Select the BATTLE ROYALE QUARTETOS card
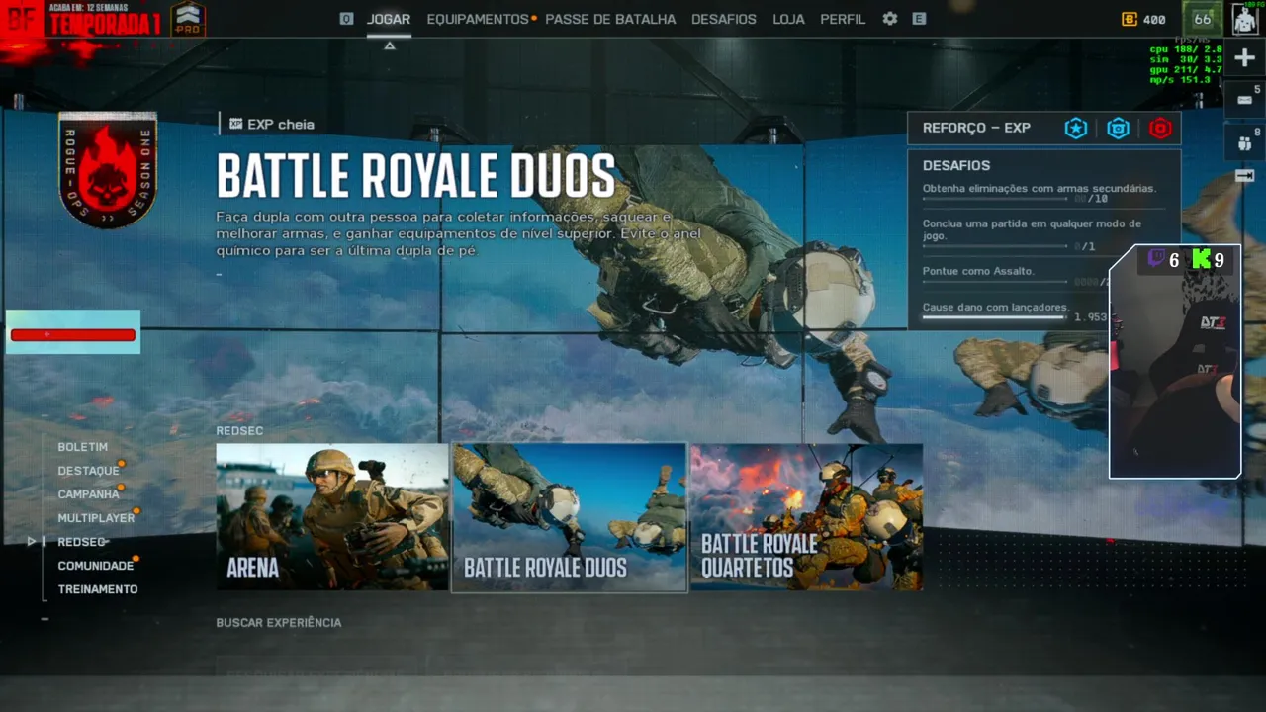Screen dimensions: 1266x712 point(806,517)
